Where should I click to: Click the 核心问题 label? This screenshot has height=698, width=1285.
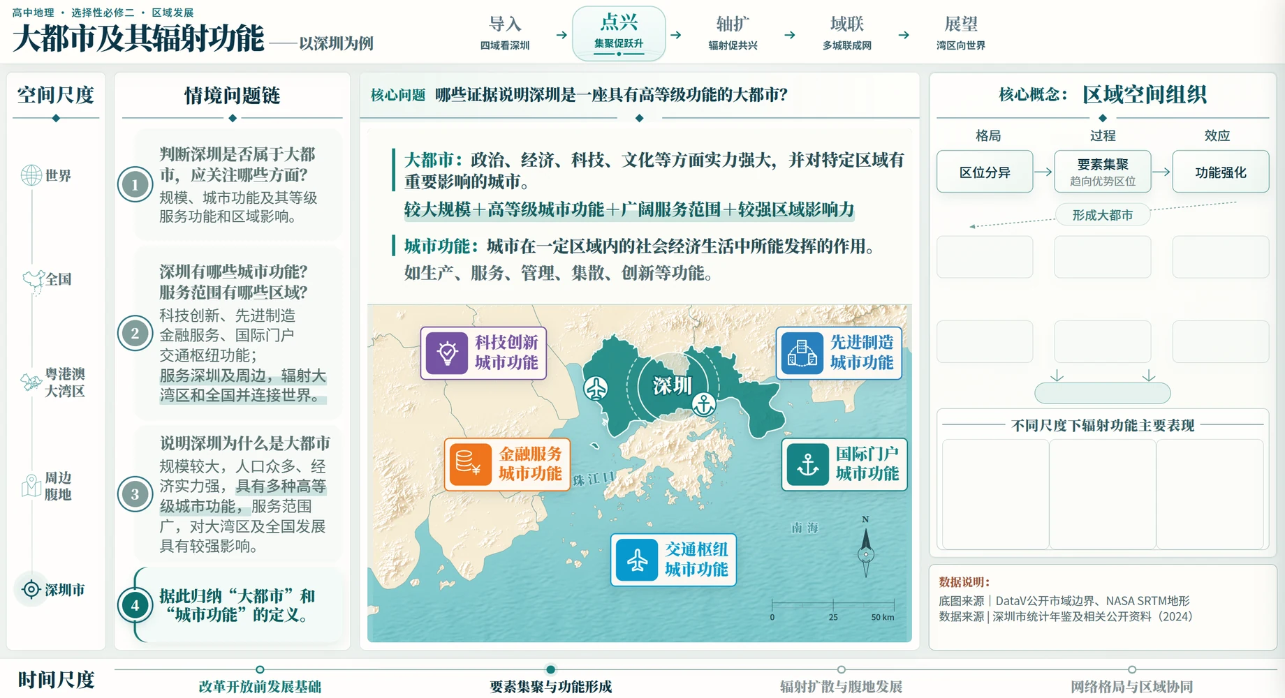pyautogui.click(x=398, y=95)
